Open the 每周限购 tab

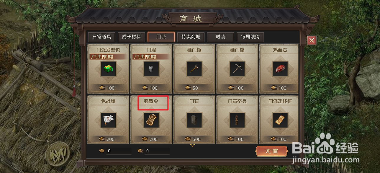[250, 37]
